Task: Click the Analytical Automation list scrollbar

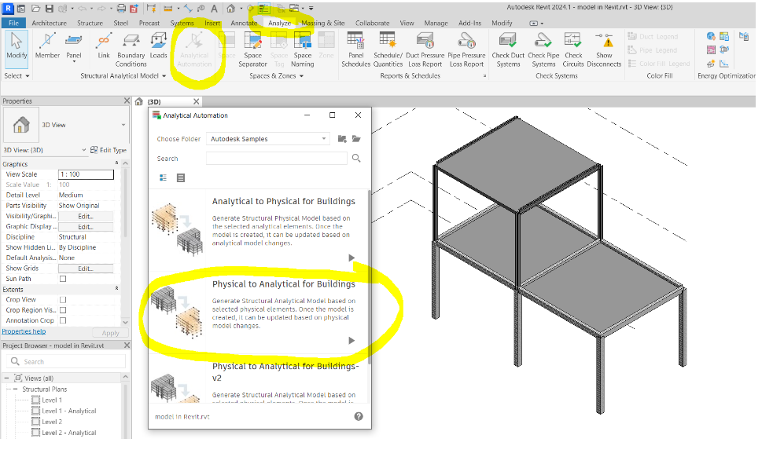Action: (370, 277)
